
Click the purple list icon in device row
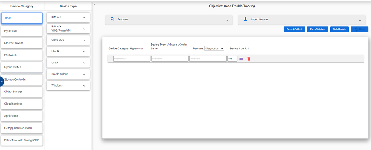point(241,59)
